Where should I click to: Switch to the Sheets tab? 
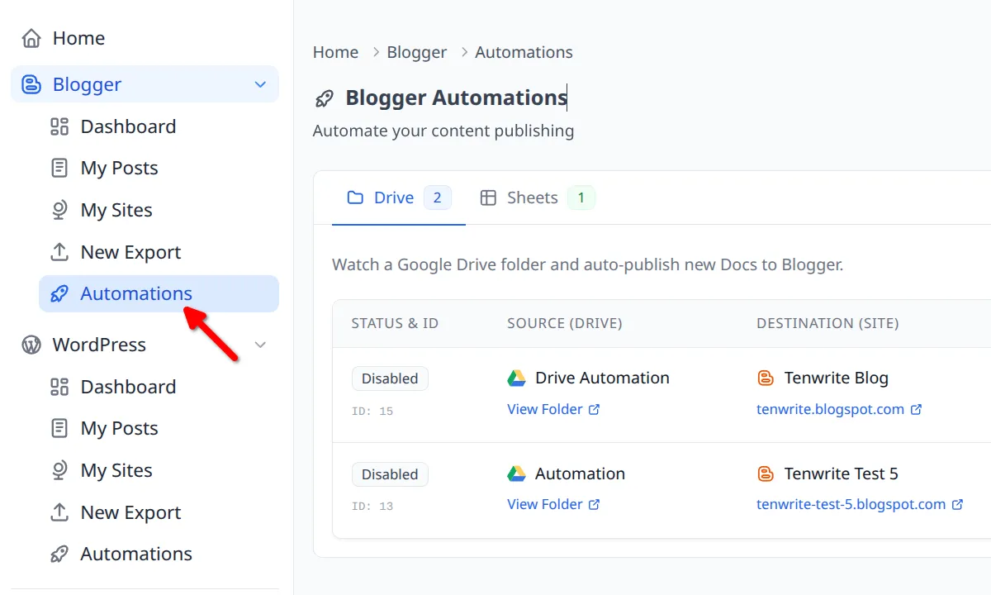click(x=532, y=197)
